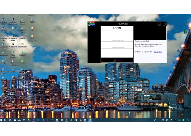Click 'Dont have an Account yet ?' text

coord(143,52)
